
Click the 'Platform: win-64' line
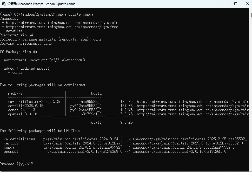(x=17, y=35)
